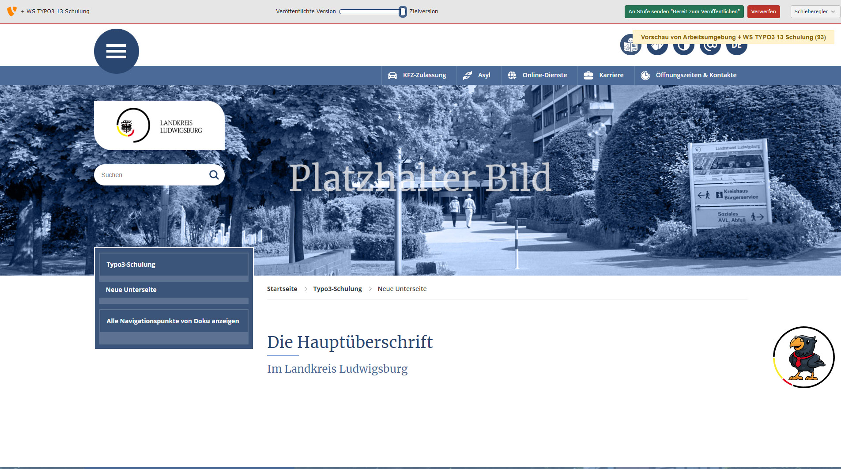
Task: Open the hamburger main menu
Action: (x=116, y=51)
